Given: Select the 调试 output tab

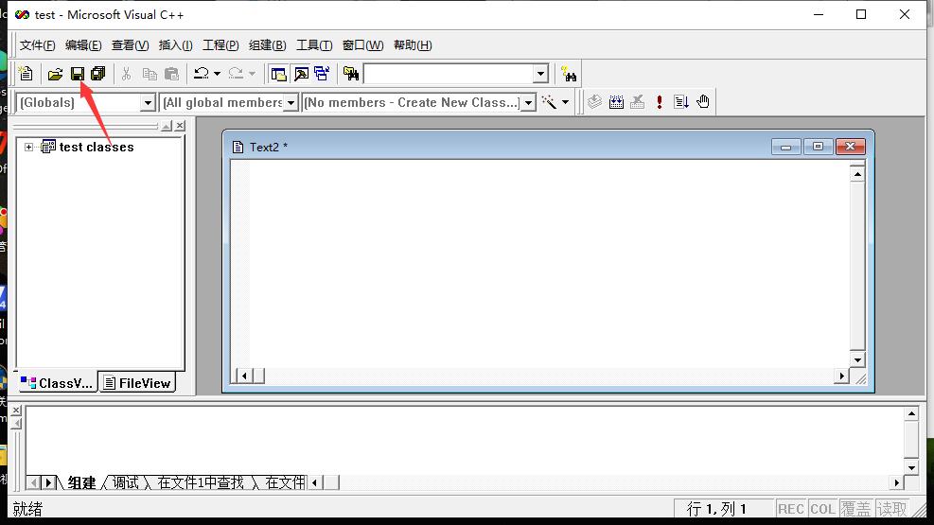Looking at the screenshot, I should pos(125,482).
